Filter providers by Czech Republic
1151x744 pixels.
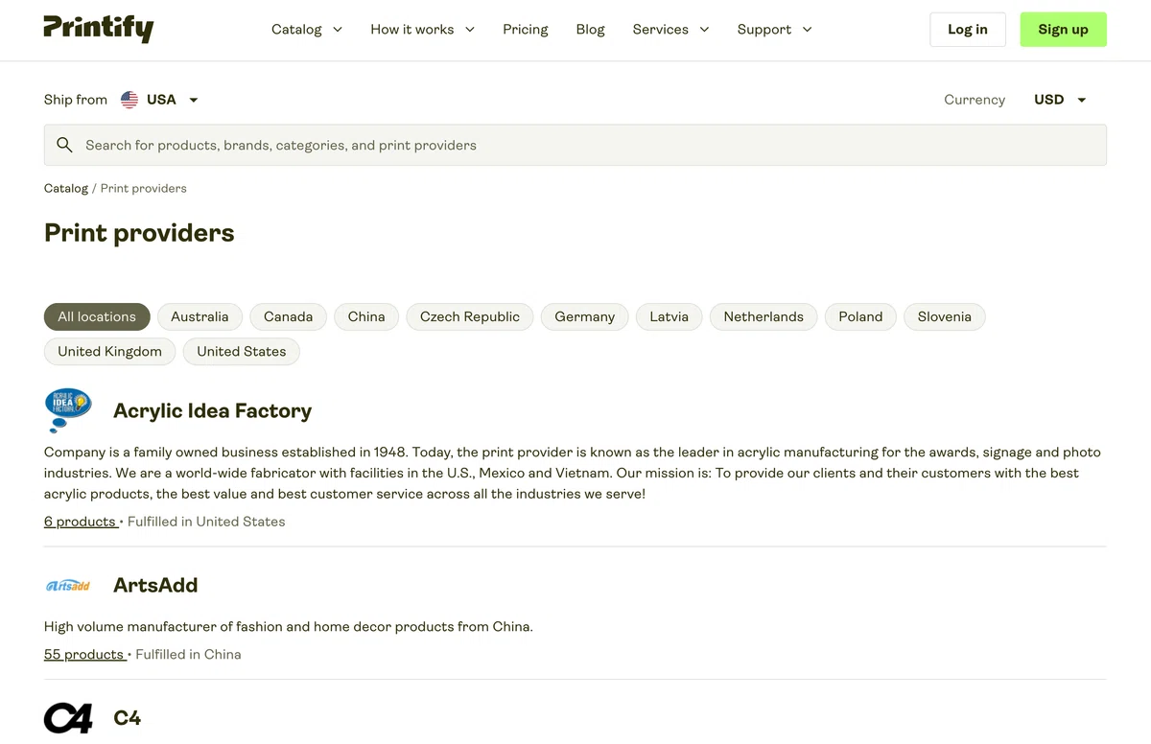pyautogui.click(x=470, y=316)
